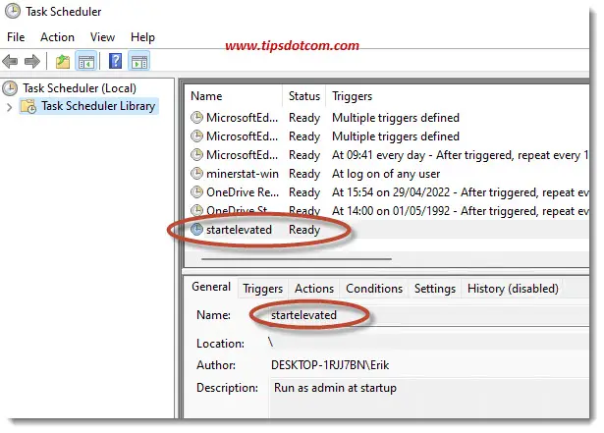Click the Task Scheduler (Local) clock icon
This screenshot has width=604, height=433.
click(11, 88)
